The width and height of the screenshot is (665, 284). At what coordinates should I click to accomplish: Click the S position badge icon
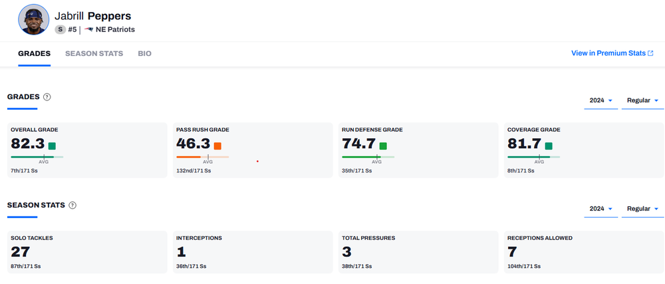click(60, 29)
